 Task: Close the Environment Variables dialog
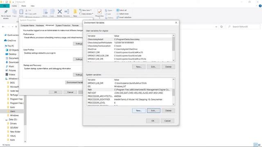click(x=176, y=23)
